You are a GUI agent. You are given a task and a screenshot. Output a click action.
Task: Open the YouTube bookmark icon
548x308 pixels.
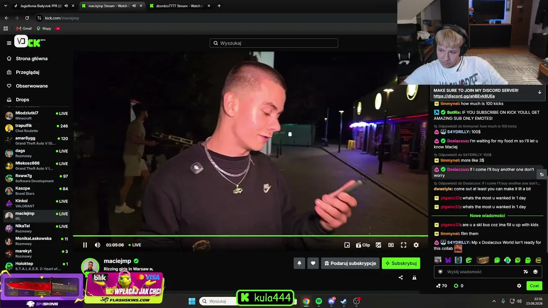pos(58,29)
